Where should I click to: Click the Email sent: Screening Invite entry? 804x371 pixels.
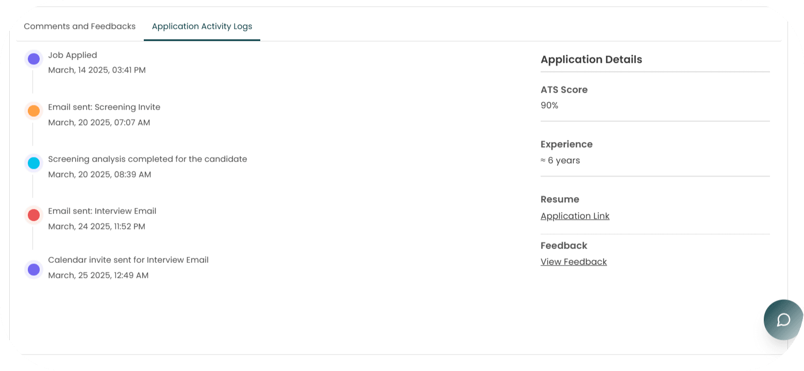(104, 107)
